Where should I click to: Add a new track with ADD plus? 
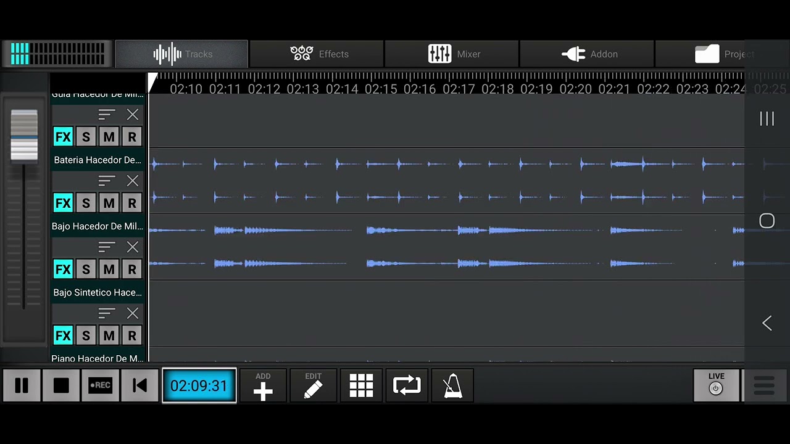[263, 385]
